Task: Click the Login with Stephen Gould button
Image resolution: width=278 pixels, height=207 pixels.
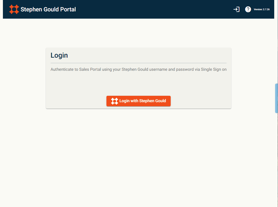Action: [138, 101]
